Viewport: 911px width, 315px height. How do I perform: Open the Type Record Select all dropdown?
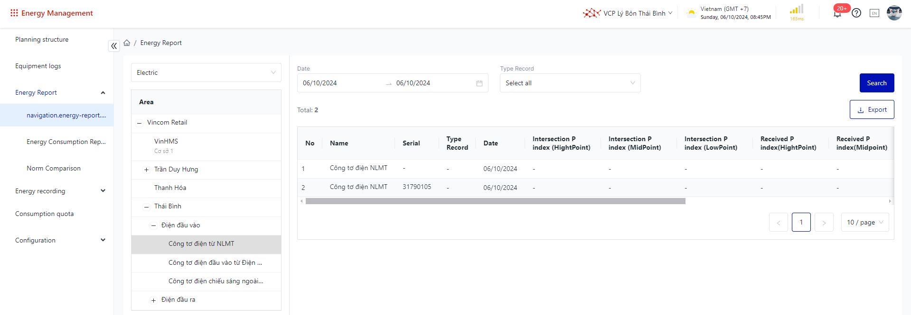tap(570, 83)
